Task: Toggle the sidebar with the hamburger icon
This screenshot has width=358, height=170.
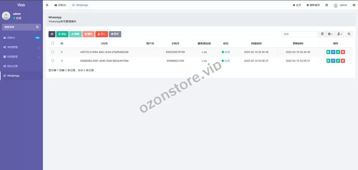Action: point(47,5)
